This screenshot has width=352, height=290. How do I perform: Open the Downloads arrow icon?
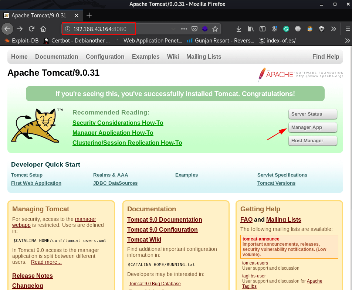239,29
